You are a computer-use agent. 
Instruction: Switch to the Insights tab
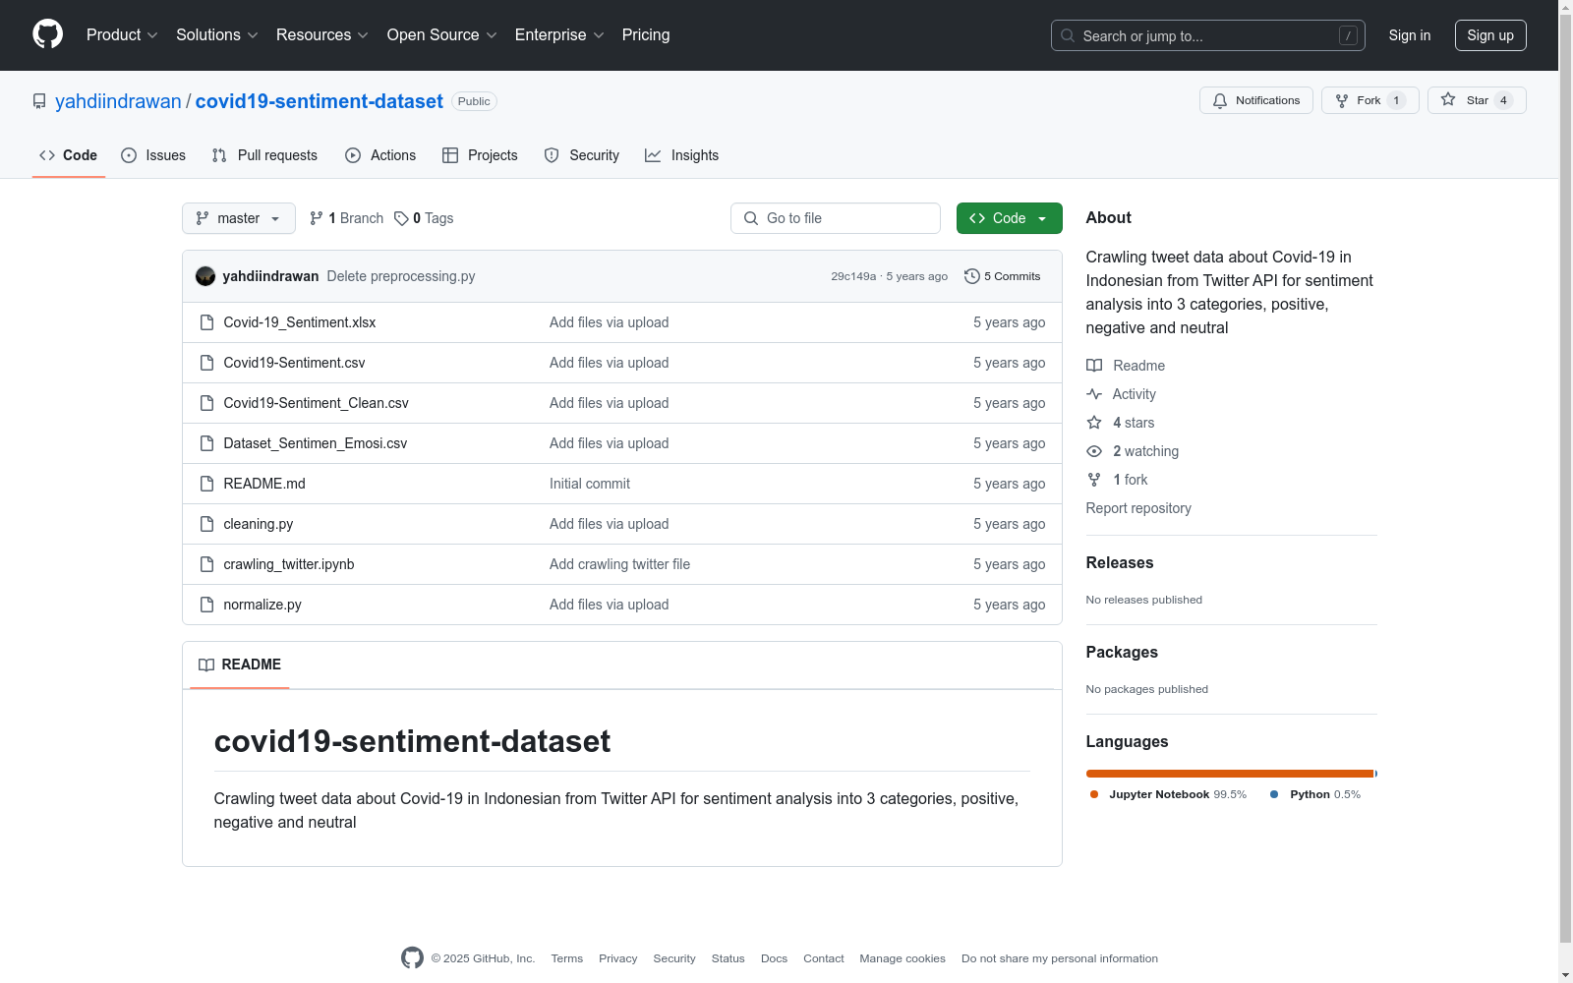(x=682, y=155)
